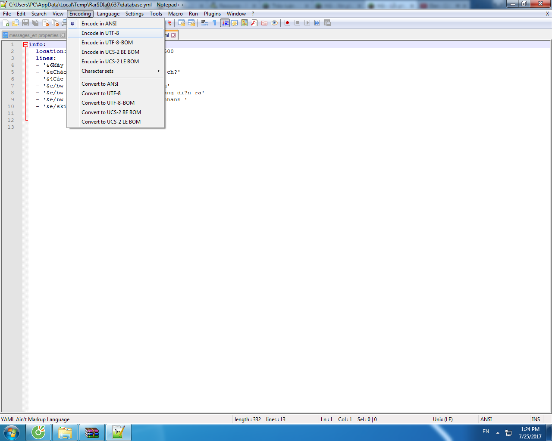Open Coc Coc browser from taskbar
The image size is (552, 441).
38,432
